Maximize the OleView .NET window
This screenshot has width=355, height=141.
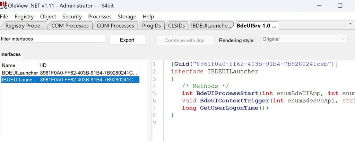click(340, 5)
